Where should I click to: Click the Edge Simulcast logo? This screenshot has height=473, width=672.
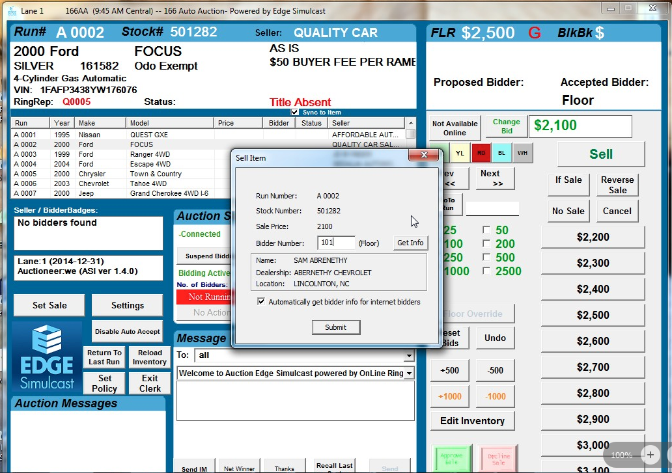point(47,357)
